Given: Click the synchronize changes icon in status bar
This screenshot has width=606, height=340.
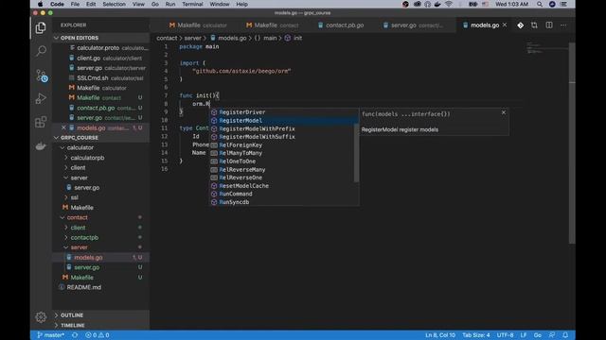Looking at the screenshot, I should click(x=75, y=335).
